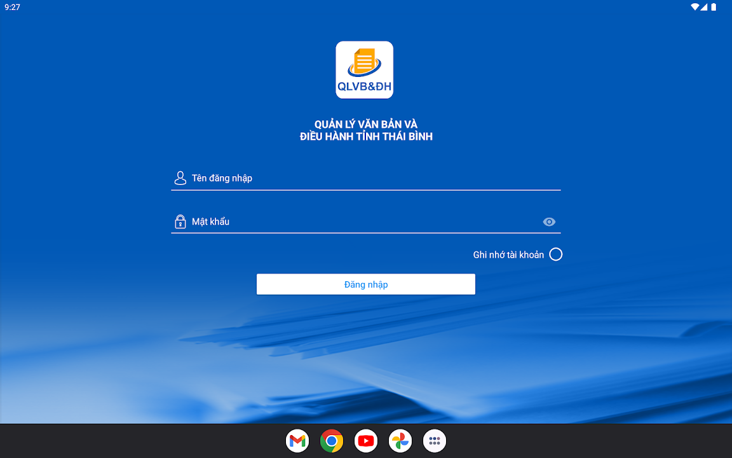This screenshot has width=732, height=458.
Task: Tap the "Ghi nhớ tài khoản" label text
Action: [508, 254]
